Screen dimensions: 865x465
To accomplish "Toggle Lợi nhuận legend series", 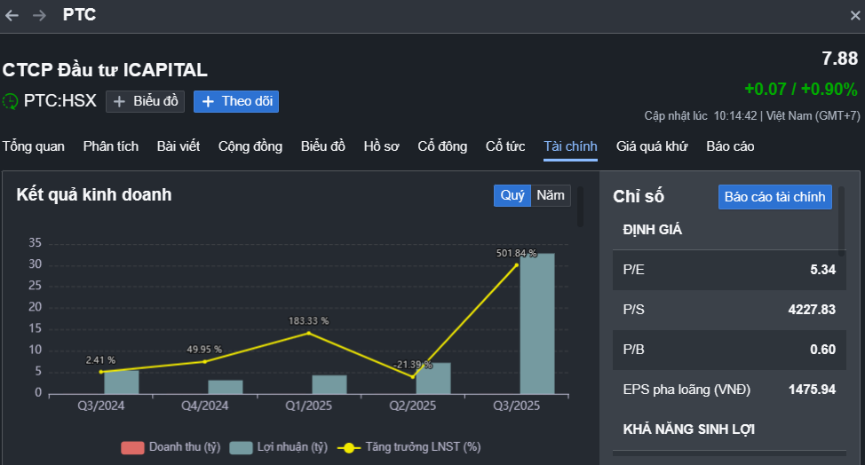I will 279,447.
